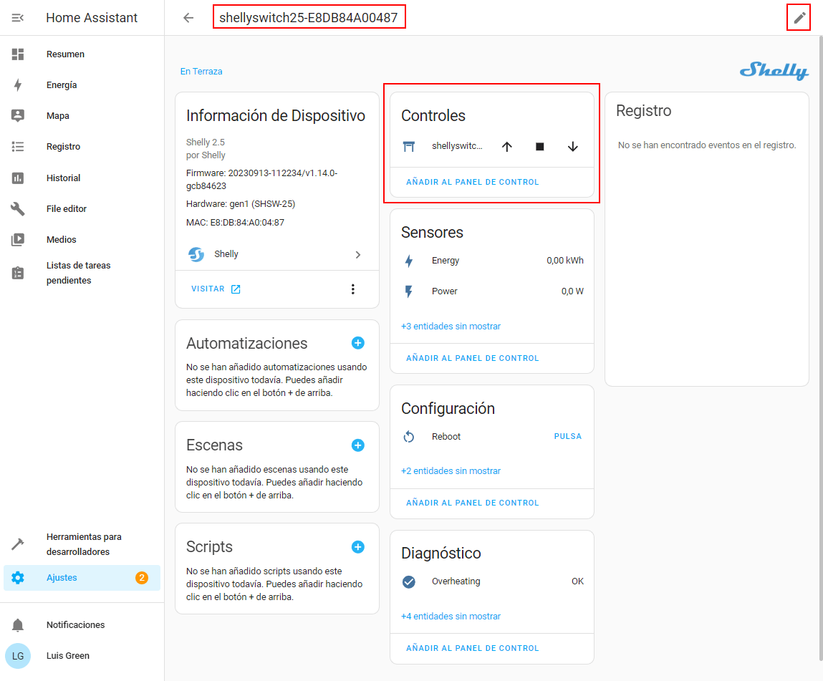
Task: Expand the Shelly integration entry chevron
Action: click(x=358, y=254)
